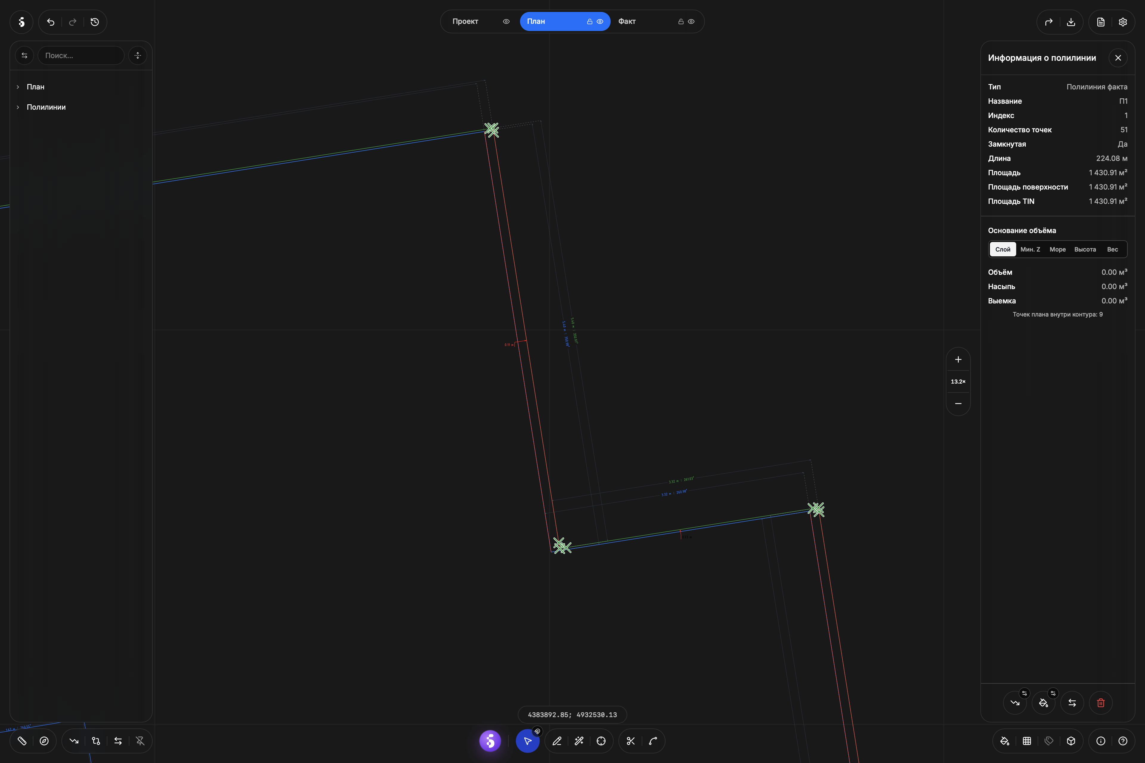This screenshot has width=1145, height=763.
Task: Click the Поиск search field
Action: pos(81,55)
